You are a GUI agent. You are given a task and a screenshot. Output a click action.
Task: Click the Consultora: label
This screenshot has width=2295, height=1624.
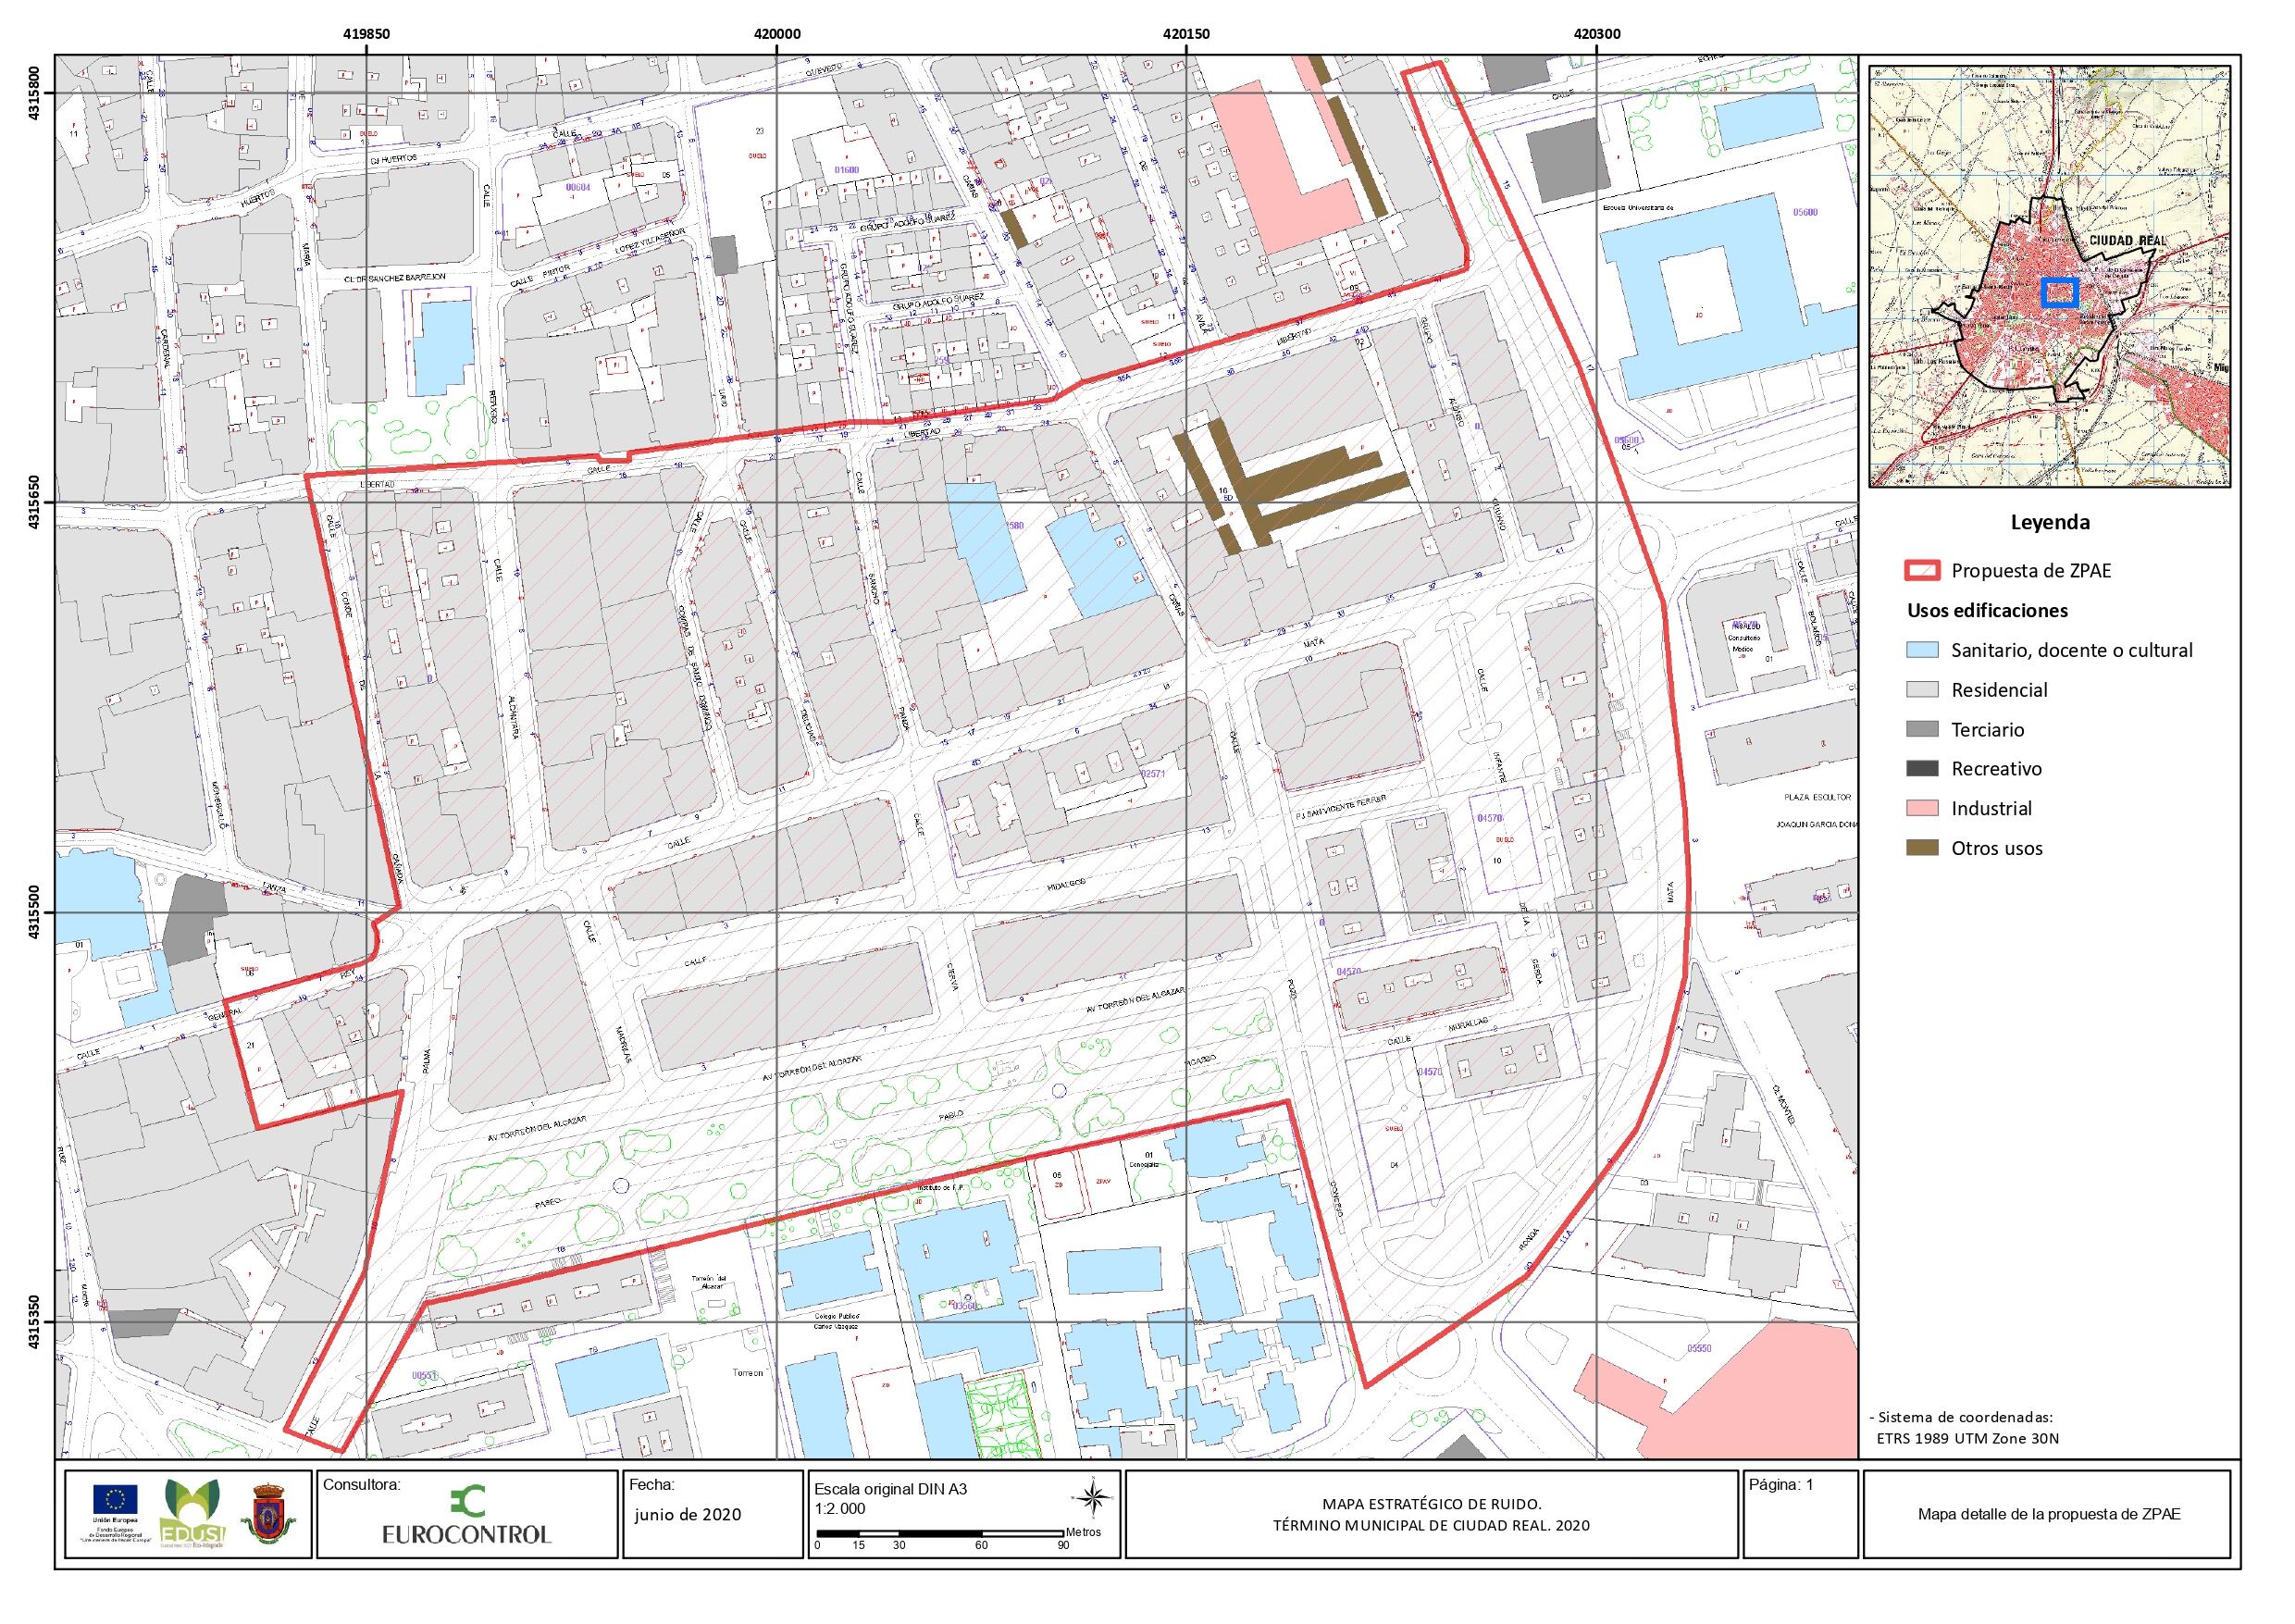point(361,1485)
